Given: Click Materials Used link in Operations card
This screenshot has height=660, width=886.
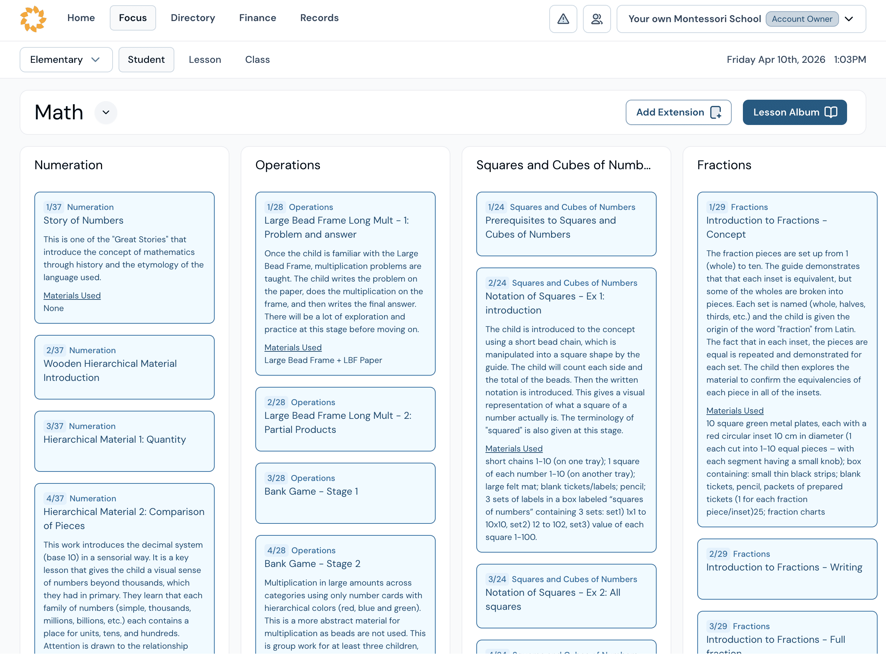Looking at the screenshot, I should pyautogui.click(x=293, y=347).
